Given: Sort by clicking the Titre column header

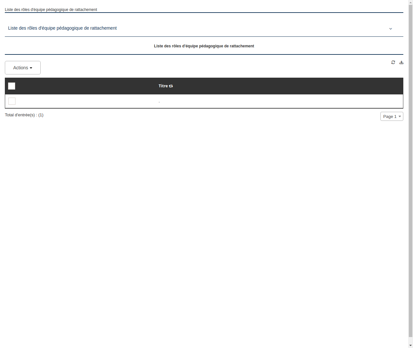Looking at the screenshot, I should tap(163, 86).
